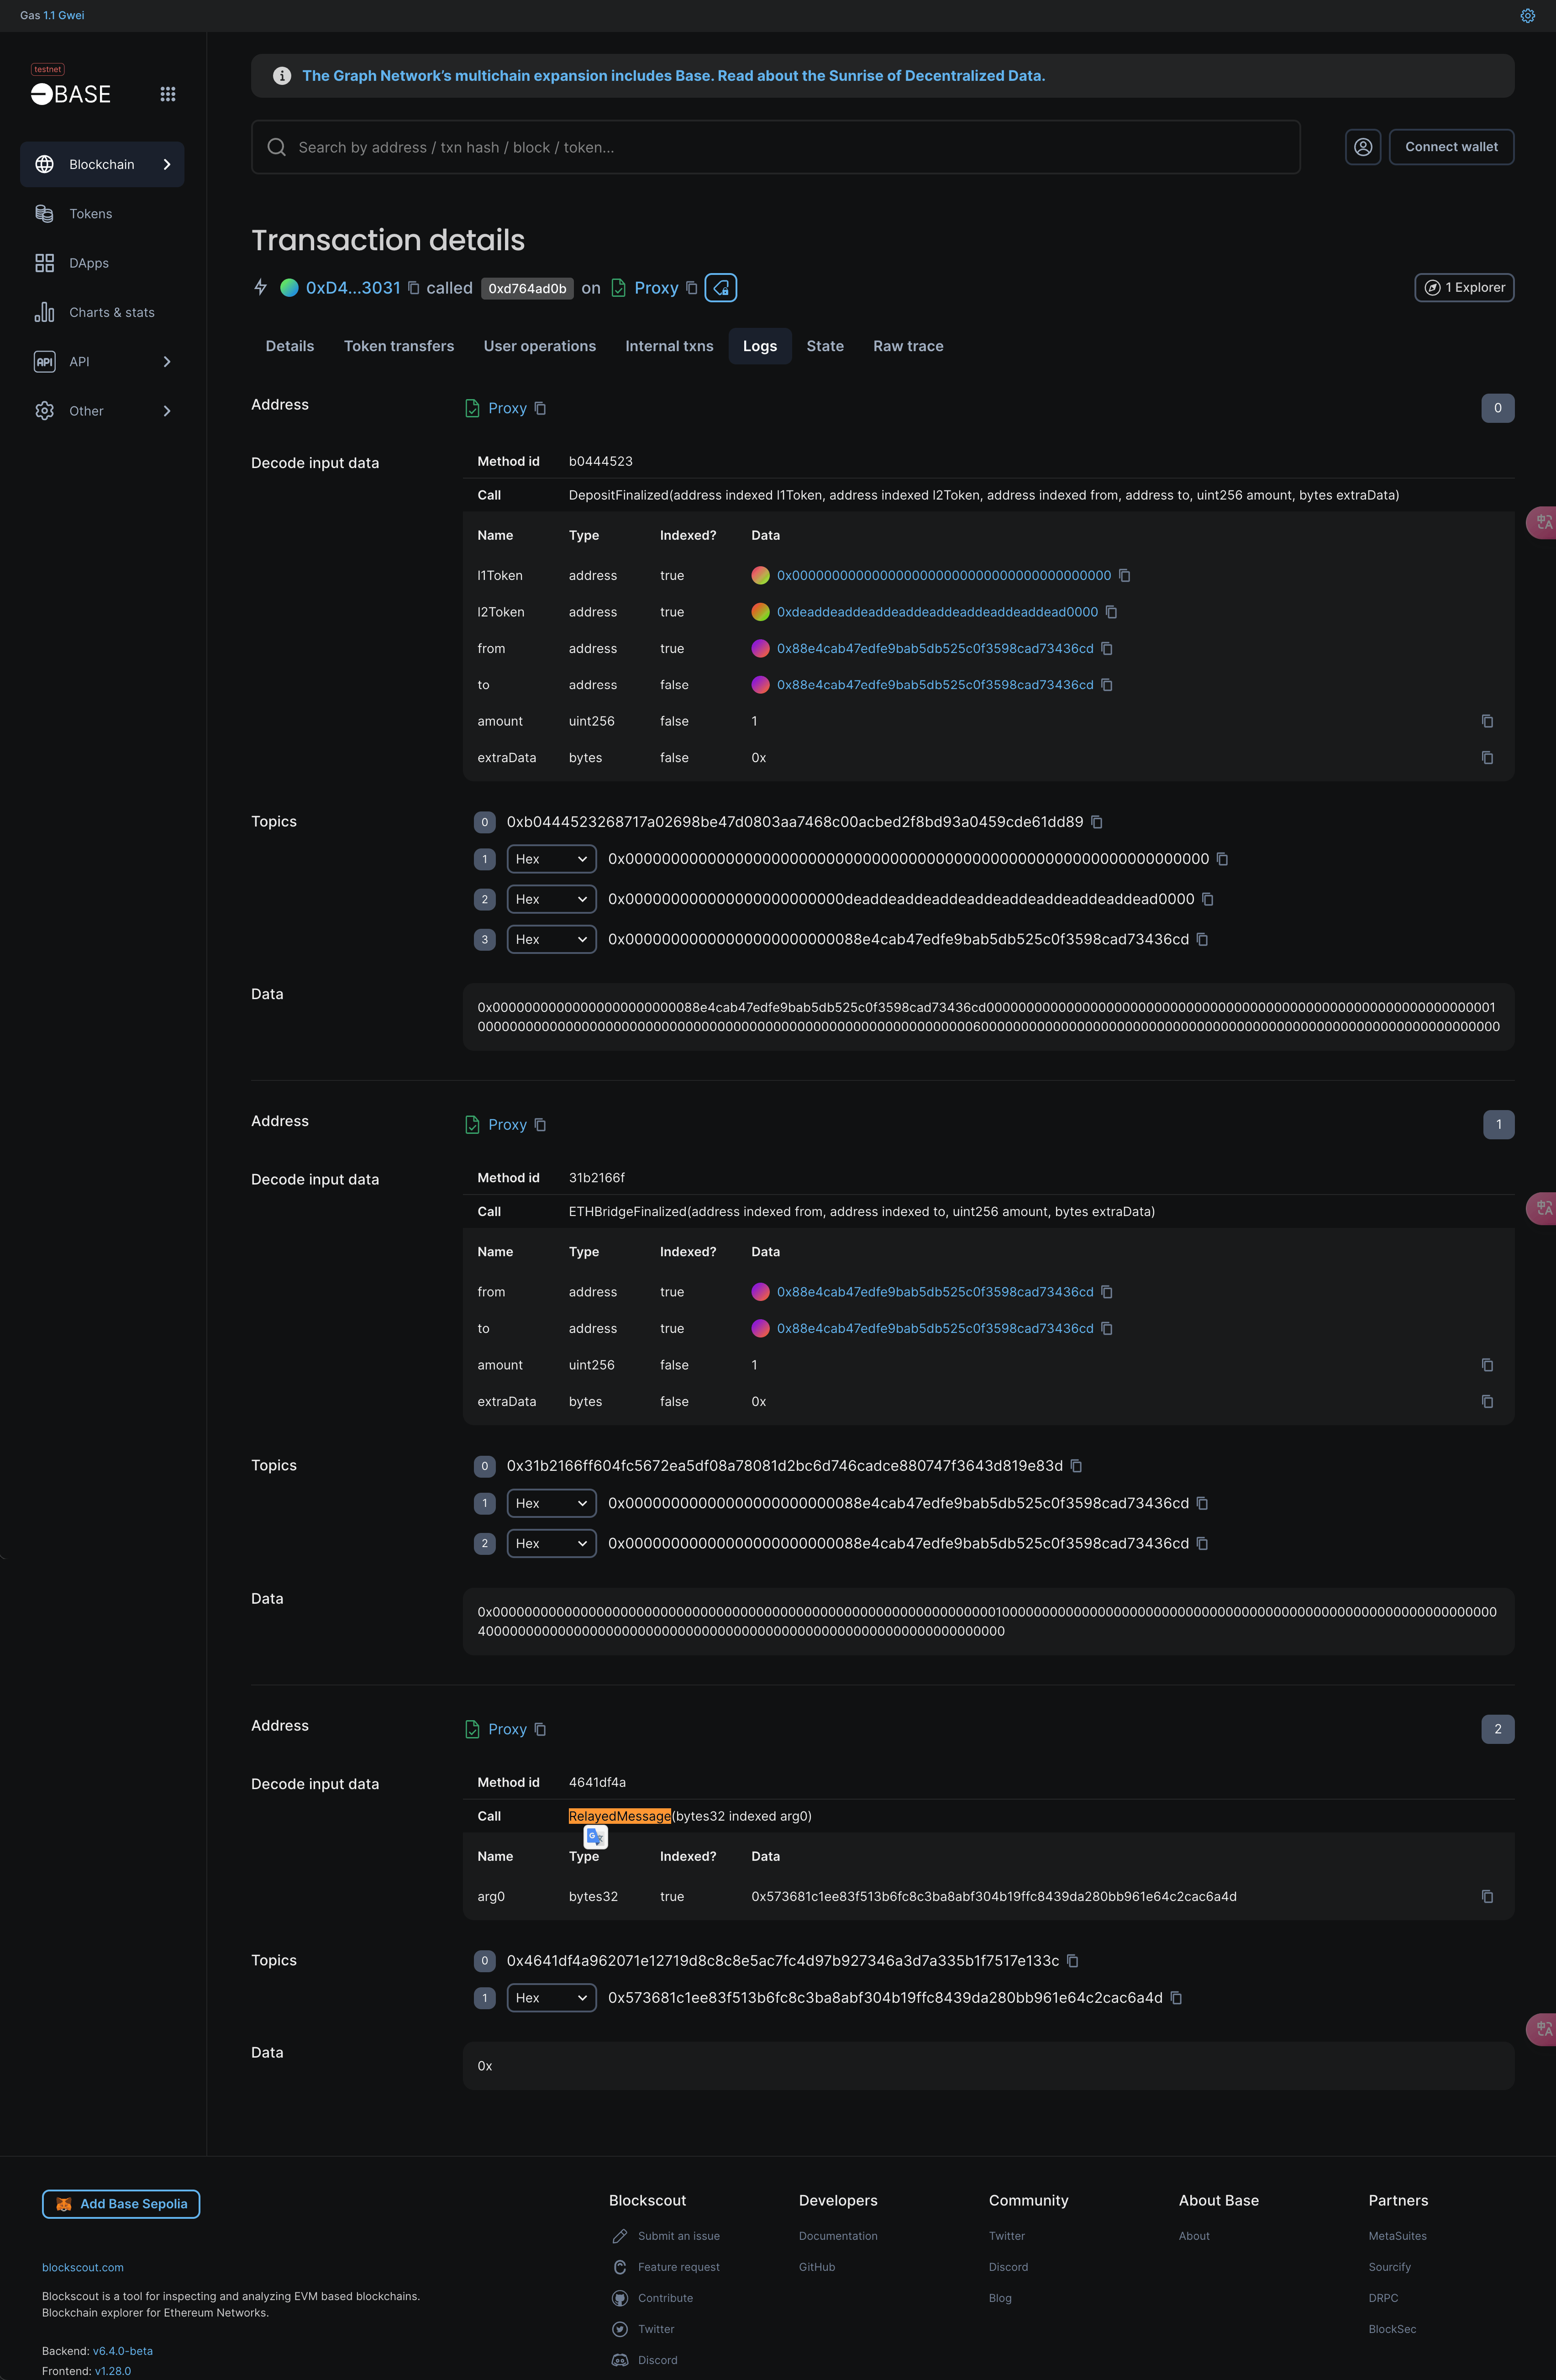
Task: Copy topic hash starting 0xb0444523
Action: [1097, 822]
